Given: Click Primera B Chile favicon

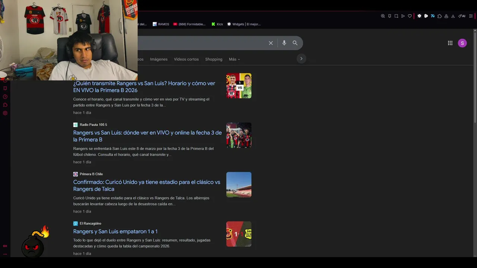Looking at the screenshot, I should pyautogui.click(x=76, y=174).
